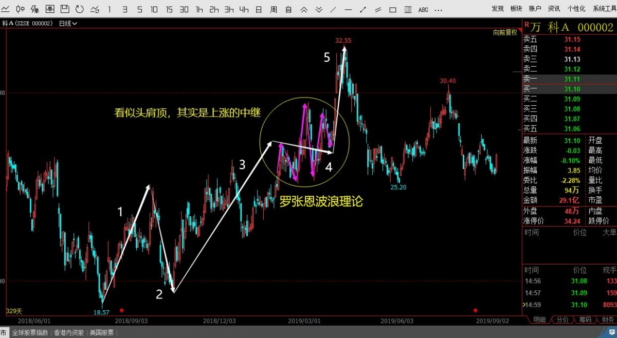Click the red R badge beside stock name
617x338 pixels.
[526, 24]
